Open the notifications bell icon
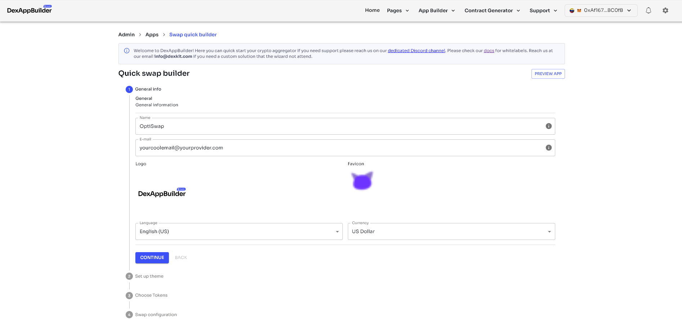682x329 pixels. point(648,10)
